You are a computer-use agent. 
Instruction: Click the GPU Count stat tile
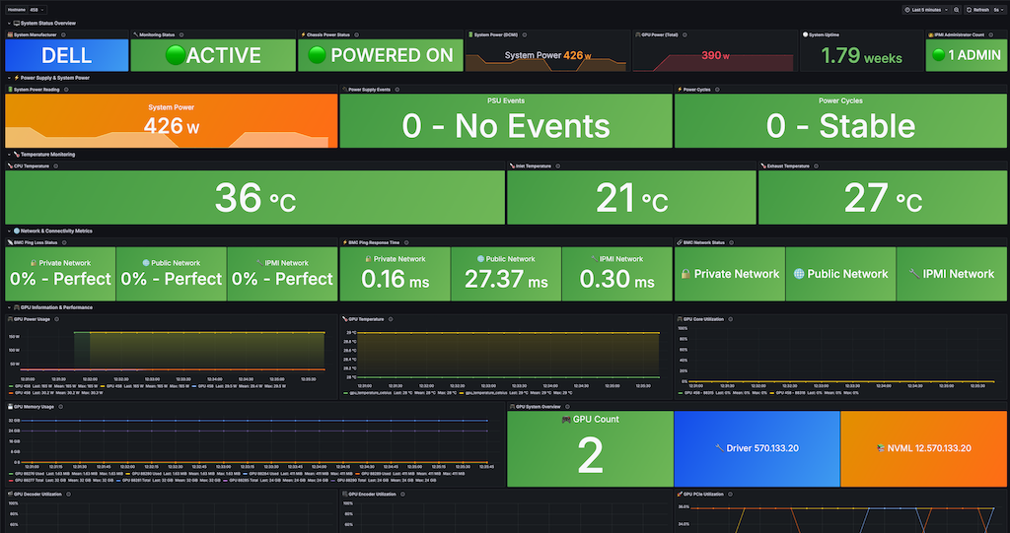(x=590, y=448)
